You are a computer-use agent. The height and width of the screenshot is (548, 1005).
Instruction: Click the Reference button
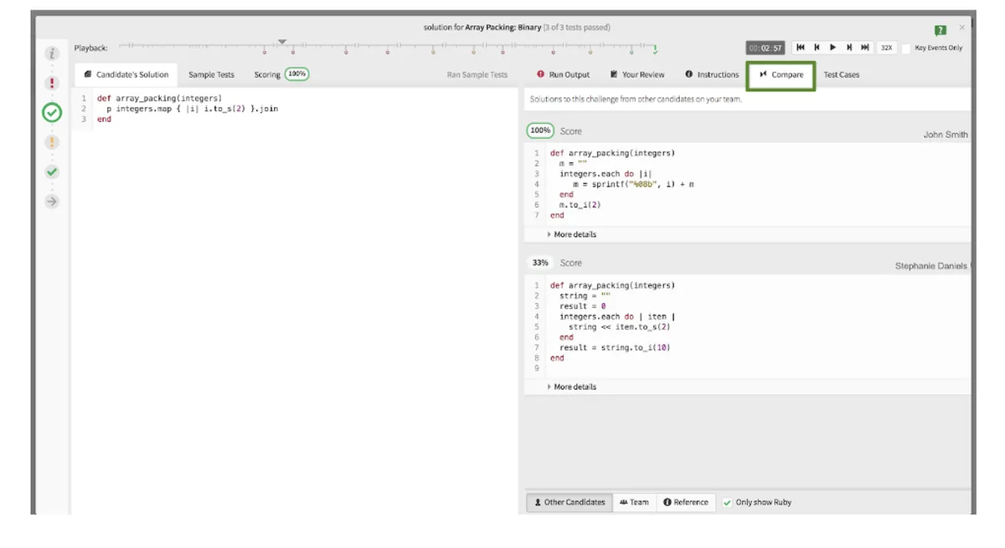[x=685, y=503]
